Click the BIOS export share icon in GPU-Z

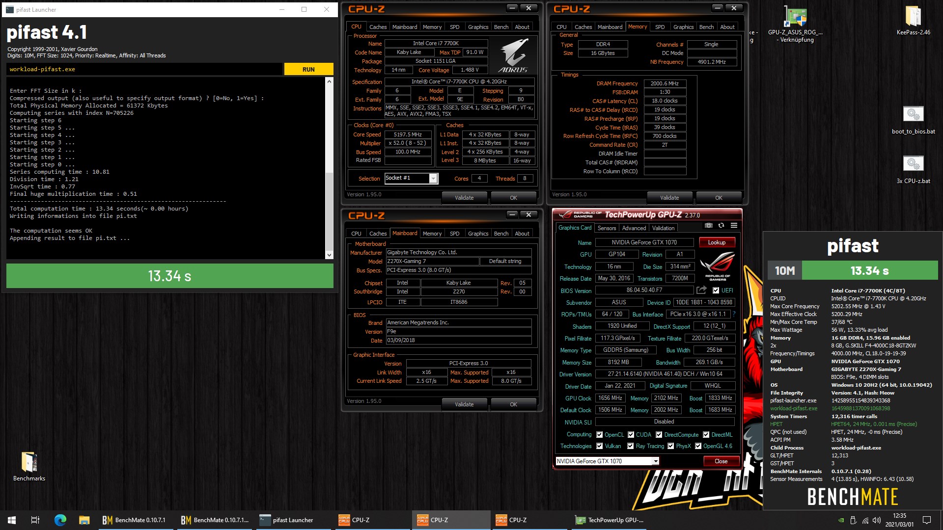point(701,290)
